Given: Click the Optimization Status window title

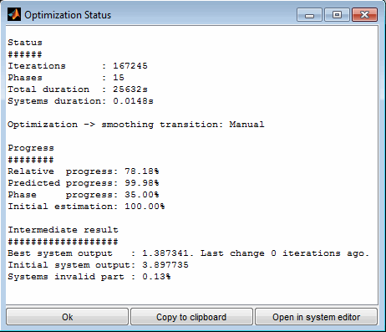Looking at the screenshot, I should [x=68, y=15].
